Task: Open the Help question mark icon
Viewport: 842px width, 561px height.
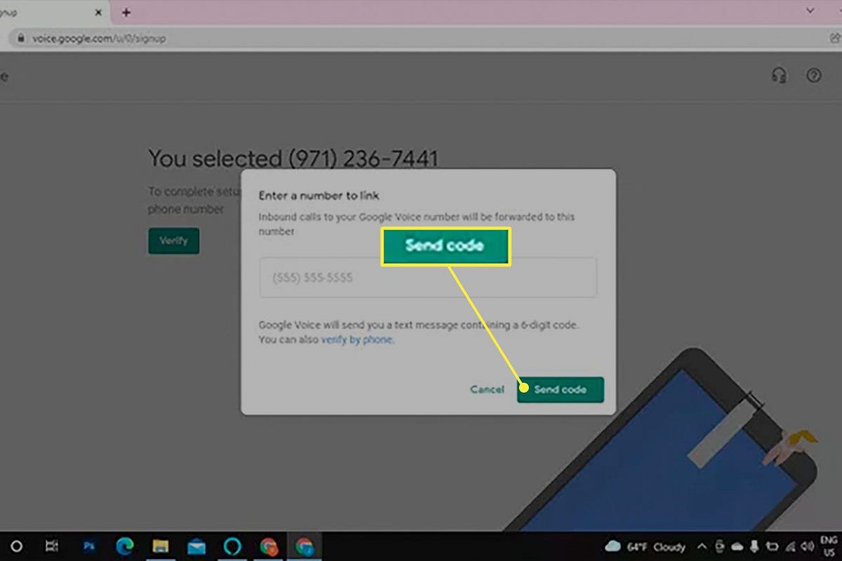Action: 814,76
